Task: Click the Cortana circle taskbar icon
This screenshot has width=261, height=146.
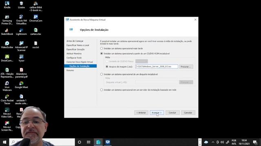Action: (80, 142)
